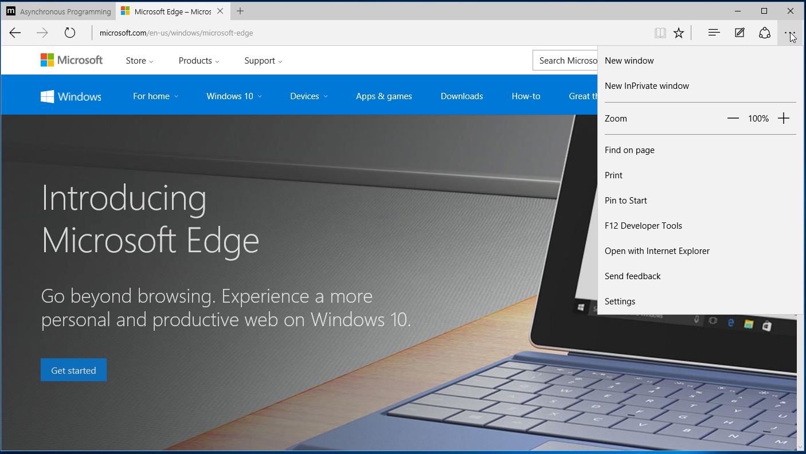The width and height of the screenshot is (806, 454).
Task: Increase zoom with plus button
Action: coord(784,119)
